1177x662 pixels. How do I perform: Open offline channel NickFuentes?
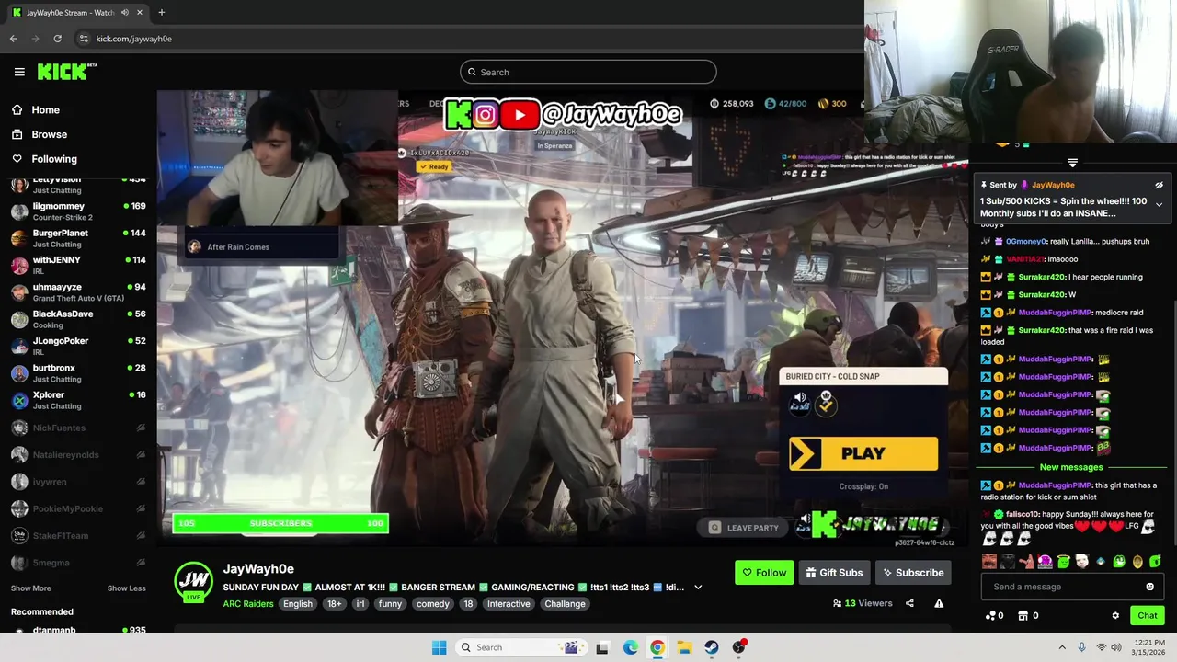77,428
